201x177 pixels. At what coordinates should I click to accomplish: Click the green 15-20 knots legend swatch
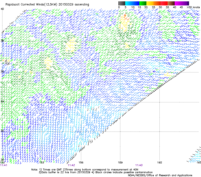(143, 3)
